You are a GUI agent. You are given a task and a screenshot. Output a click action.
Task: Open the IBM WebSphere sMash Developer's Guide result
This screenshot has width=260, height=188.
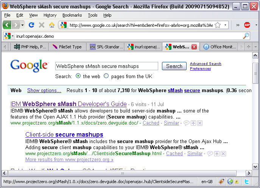coord(69,104)
